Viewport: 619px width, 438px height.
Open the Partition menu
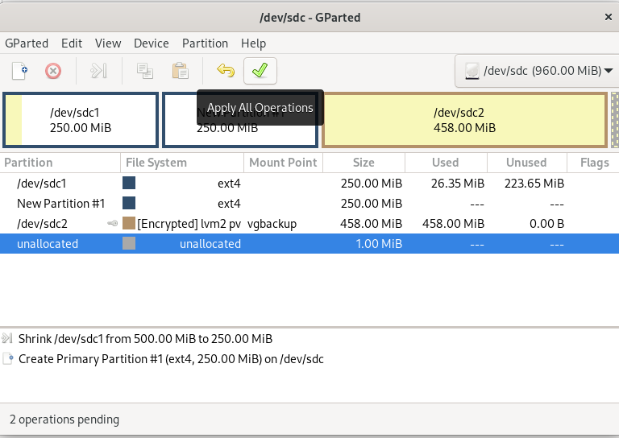205,43
